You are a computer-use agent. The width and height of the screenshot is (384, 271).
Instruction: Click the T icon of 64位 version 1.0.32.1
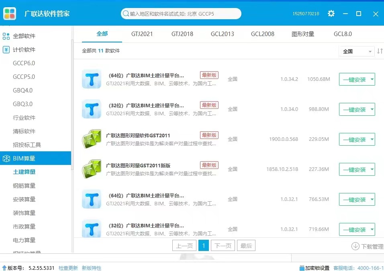92,199
